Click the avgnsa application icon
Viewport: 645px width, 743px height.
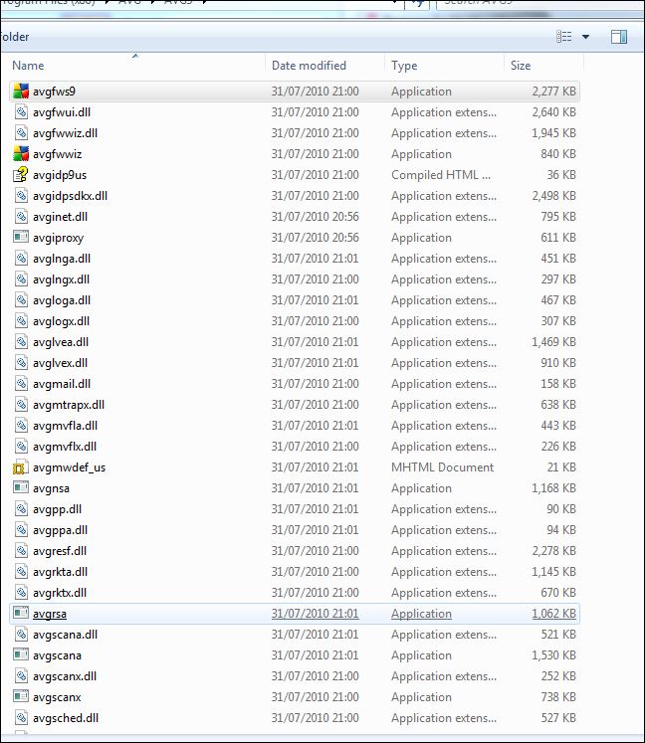point(21,487)
